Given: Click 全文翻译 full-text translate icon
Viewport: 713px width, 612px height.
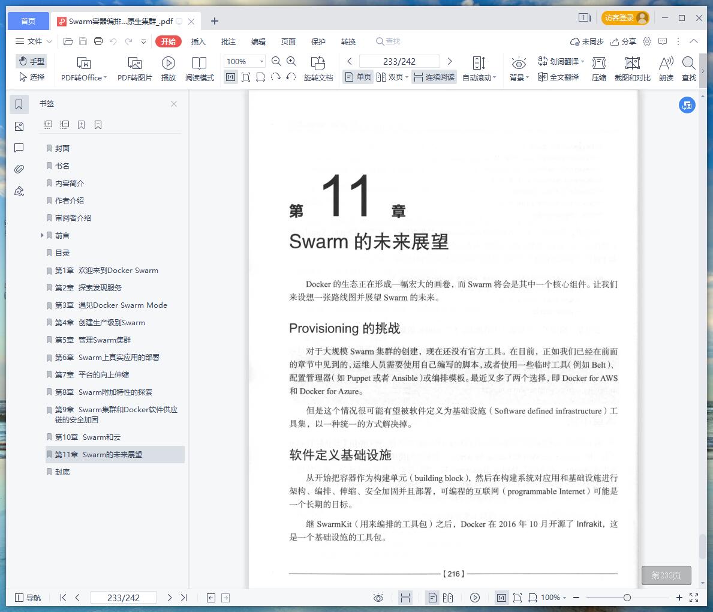Looking at the screenshot, I should (558, 77).
